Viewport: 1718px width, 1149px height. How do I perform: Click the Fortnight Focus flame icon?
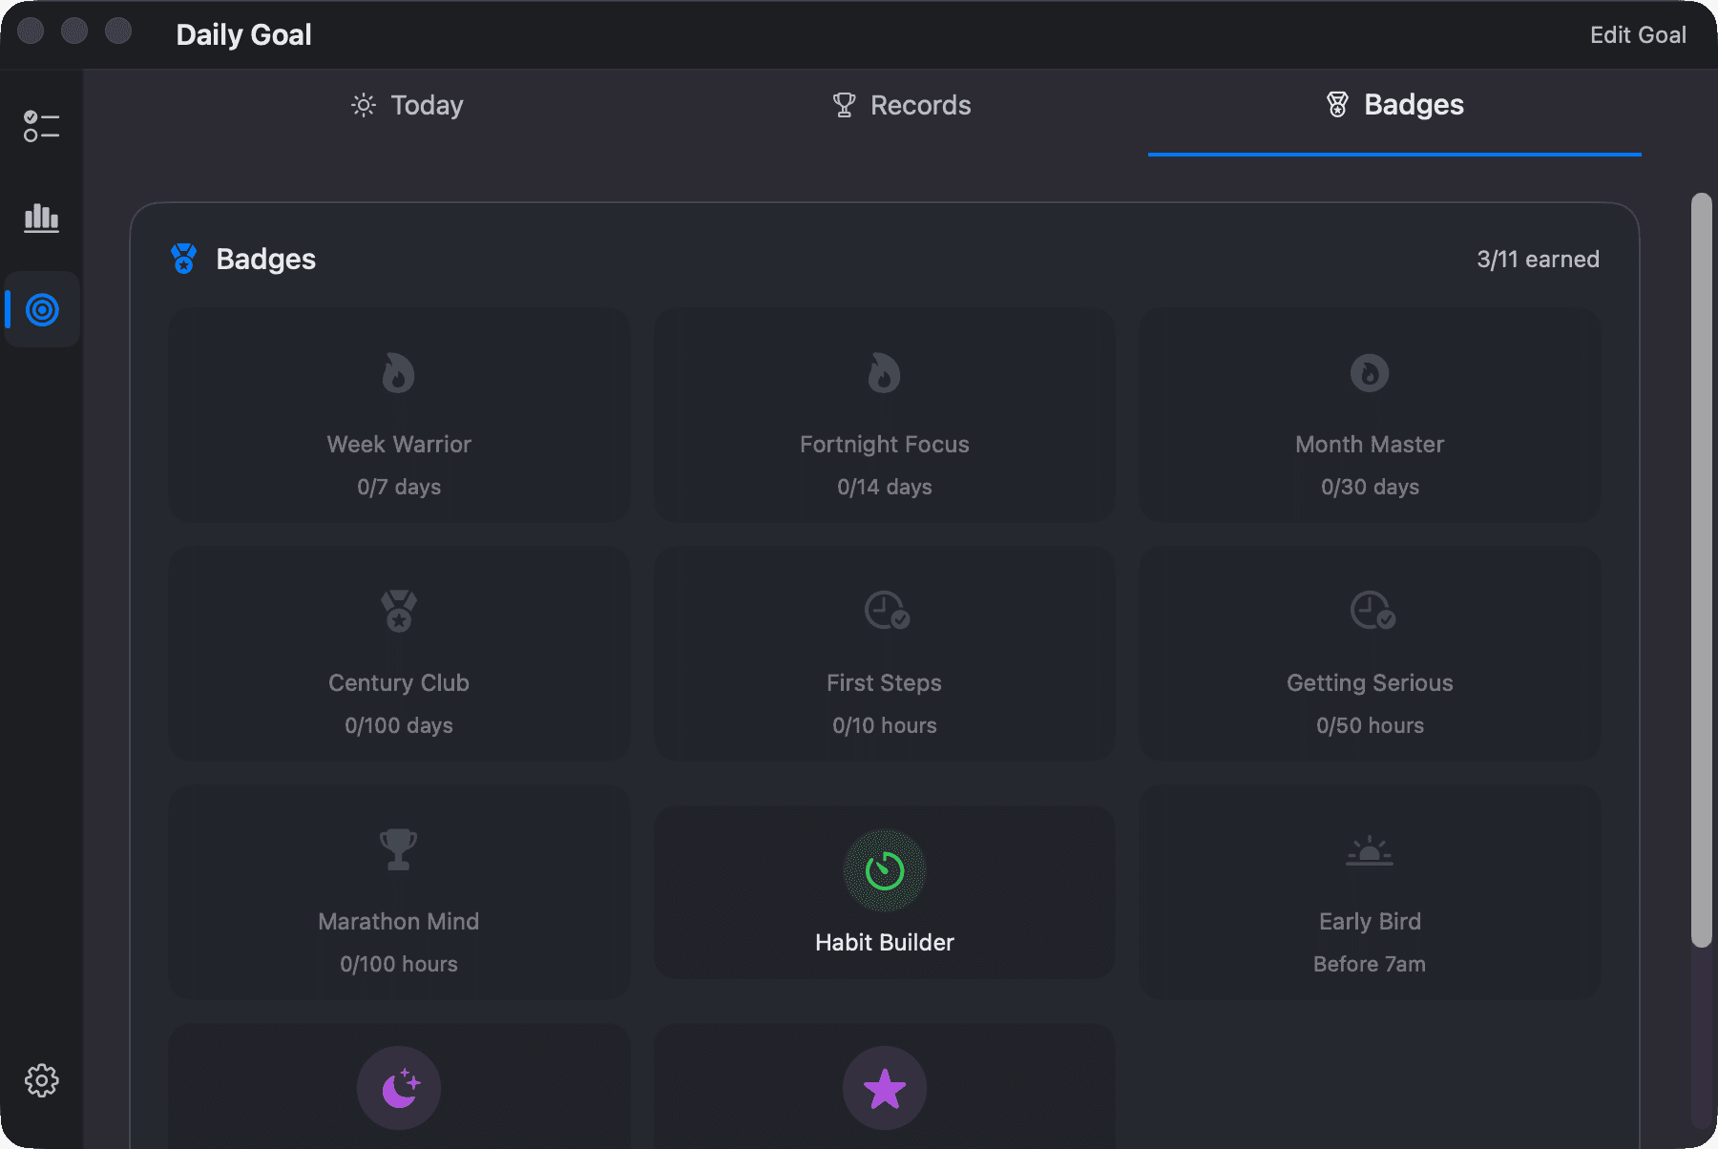(885, 373)
